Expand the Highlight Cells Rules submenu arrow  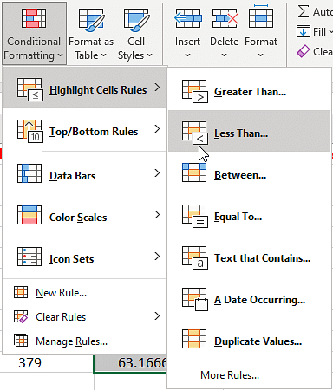157,88
